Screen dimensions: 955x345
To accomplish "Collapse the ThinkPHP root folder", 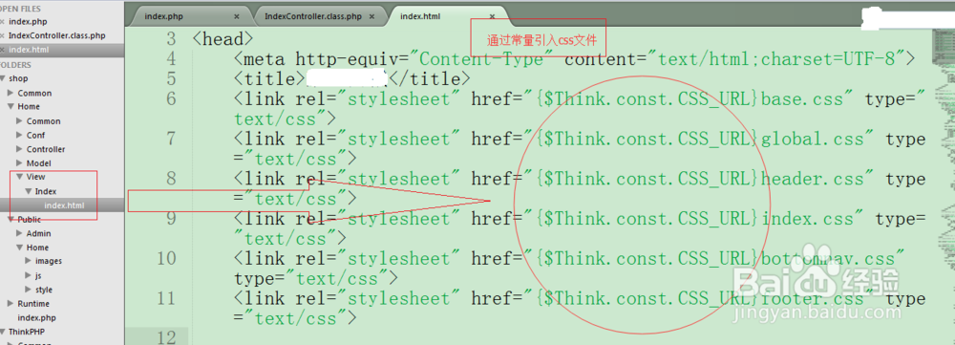I will [4, 332].
